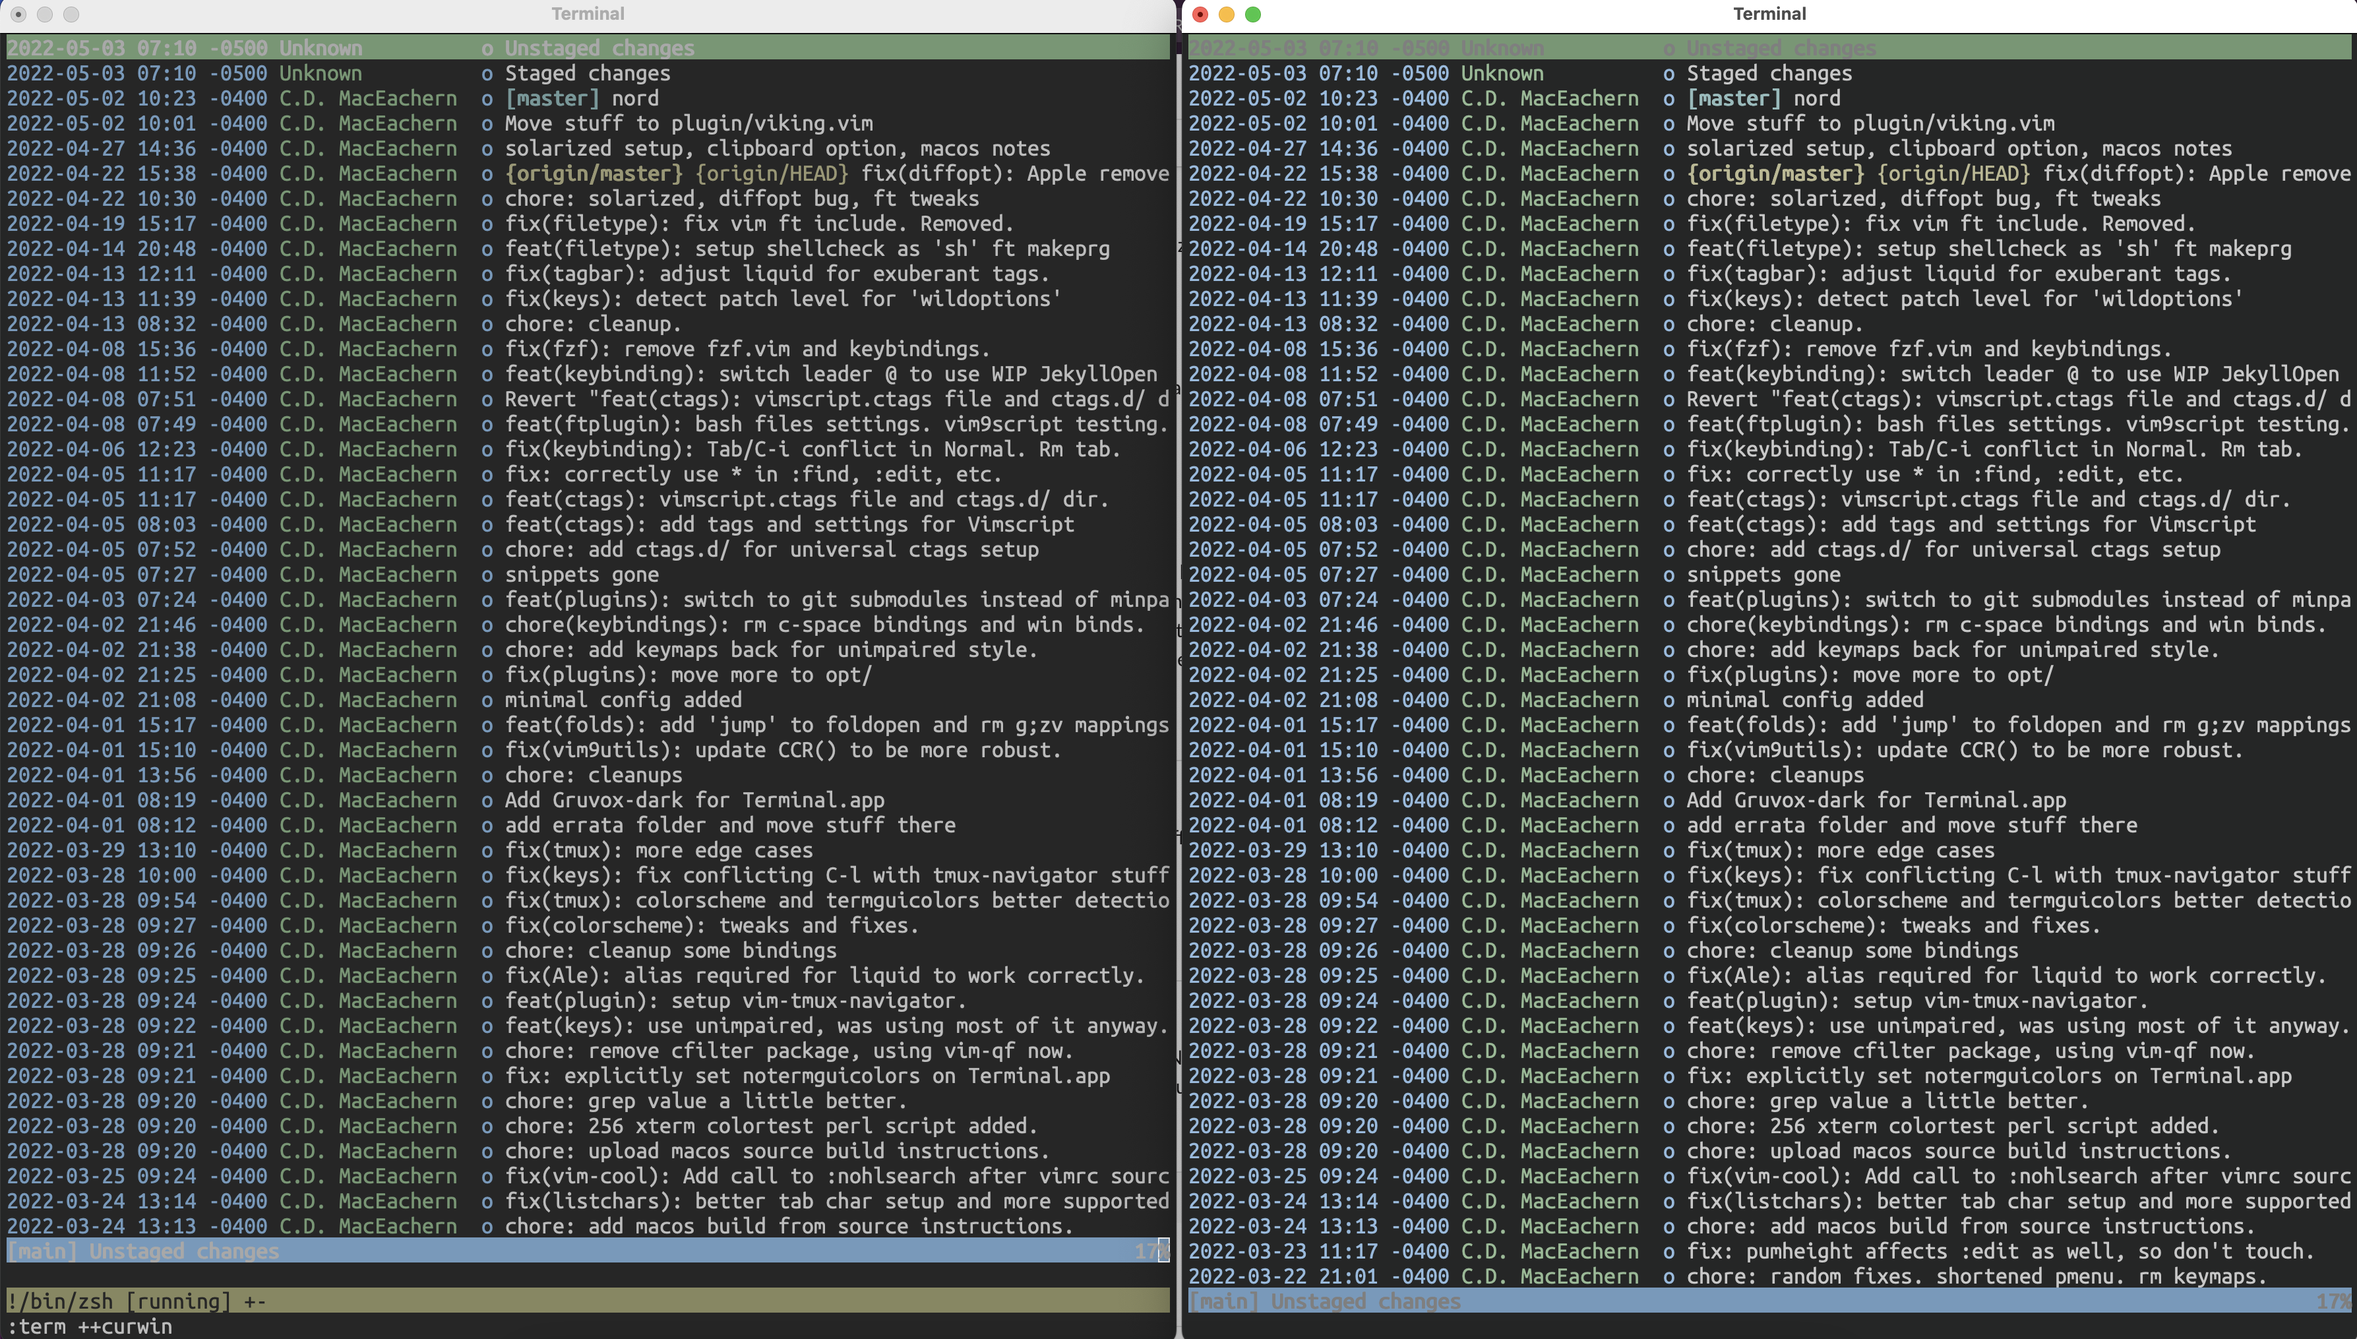This screenshot has height=1339, width=2357.
Task: Click 'Add Gruvox-dark for Terminal.app' in left window
Action: pyautogui.click(x=694, y=800)
